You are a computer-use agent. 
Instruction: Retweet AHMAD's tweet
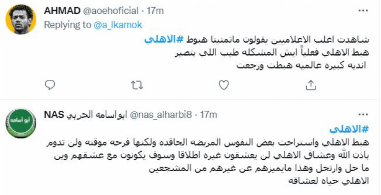coord(136,85)
